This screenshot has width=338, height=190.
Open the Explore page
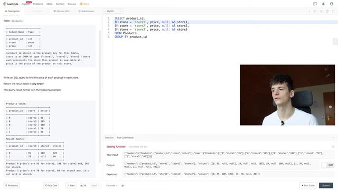point(25,4)
